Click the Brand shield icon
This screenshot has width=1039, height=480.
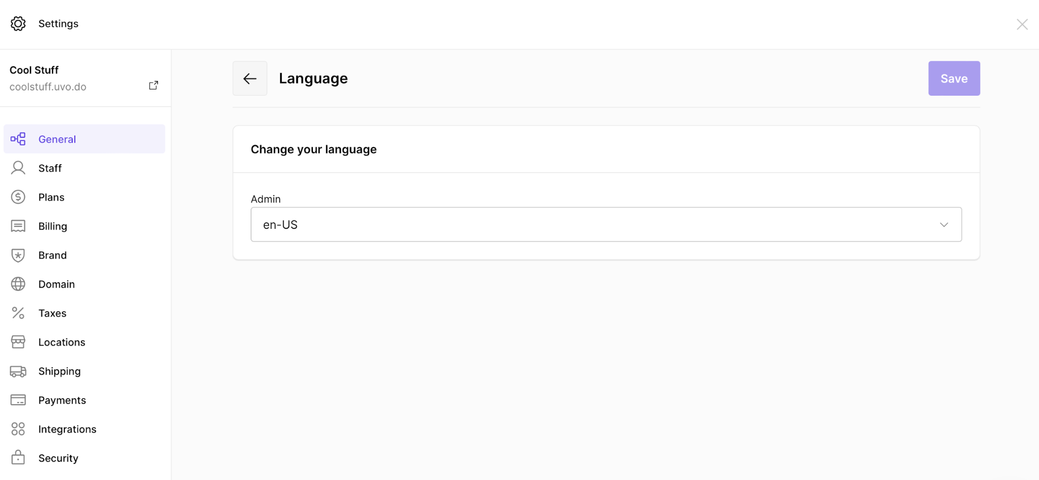(x=18, y=255)
